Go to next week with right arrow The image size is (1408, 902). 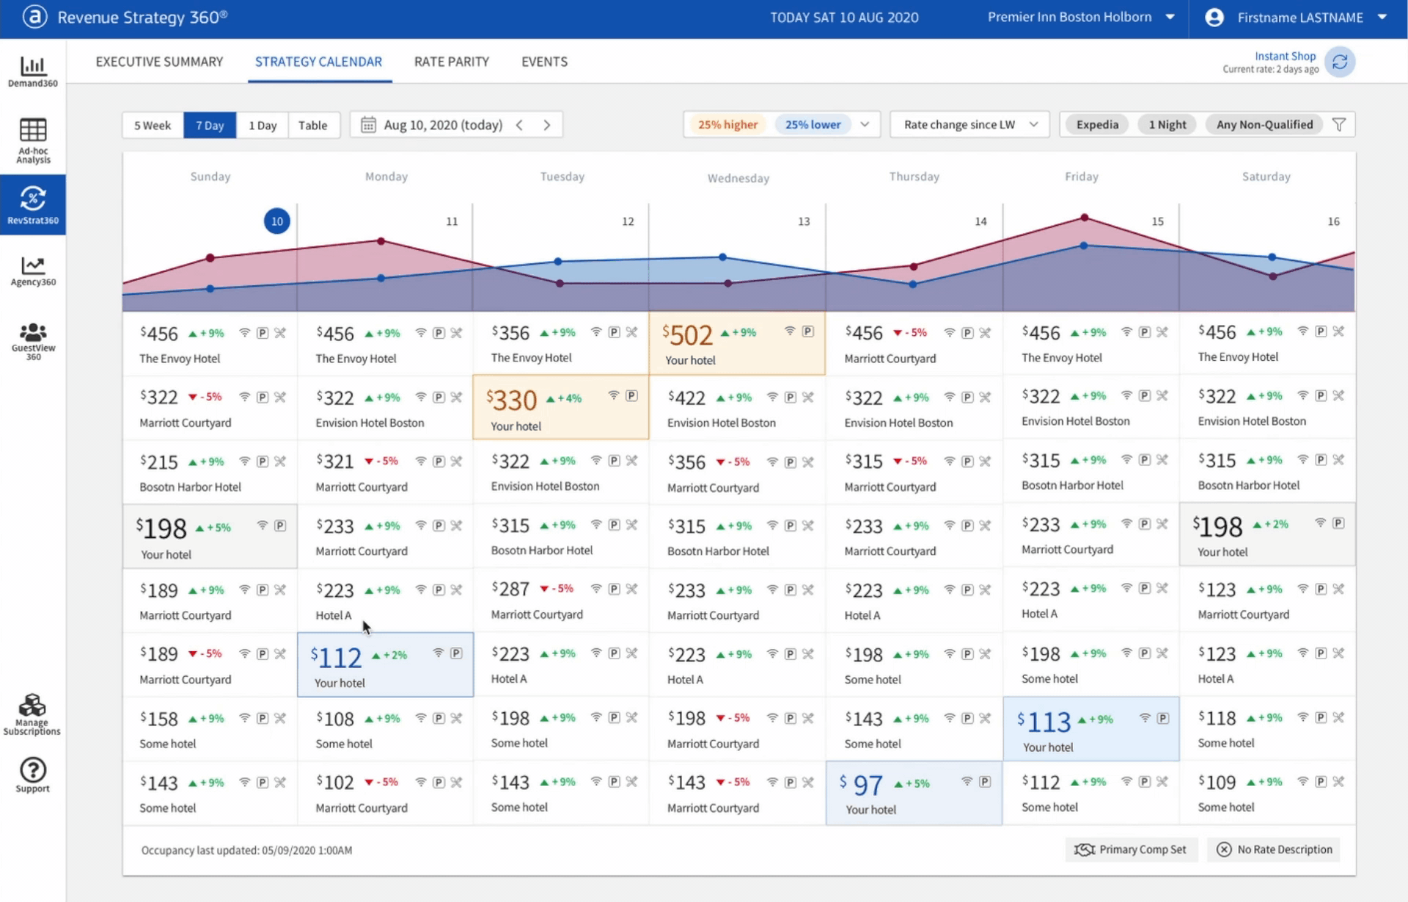(546, 125)
